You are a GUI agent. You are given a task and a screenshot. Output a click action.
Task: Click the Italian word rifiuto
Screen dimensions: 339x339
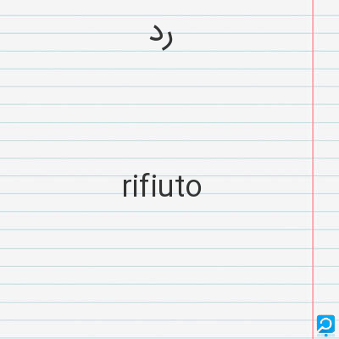tap(162, 186)
